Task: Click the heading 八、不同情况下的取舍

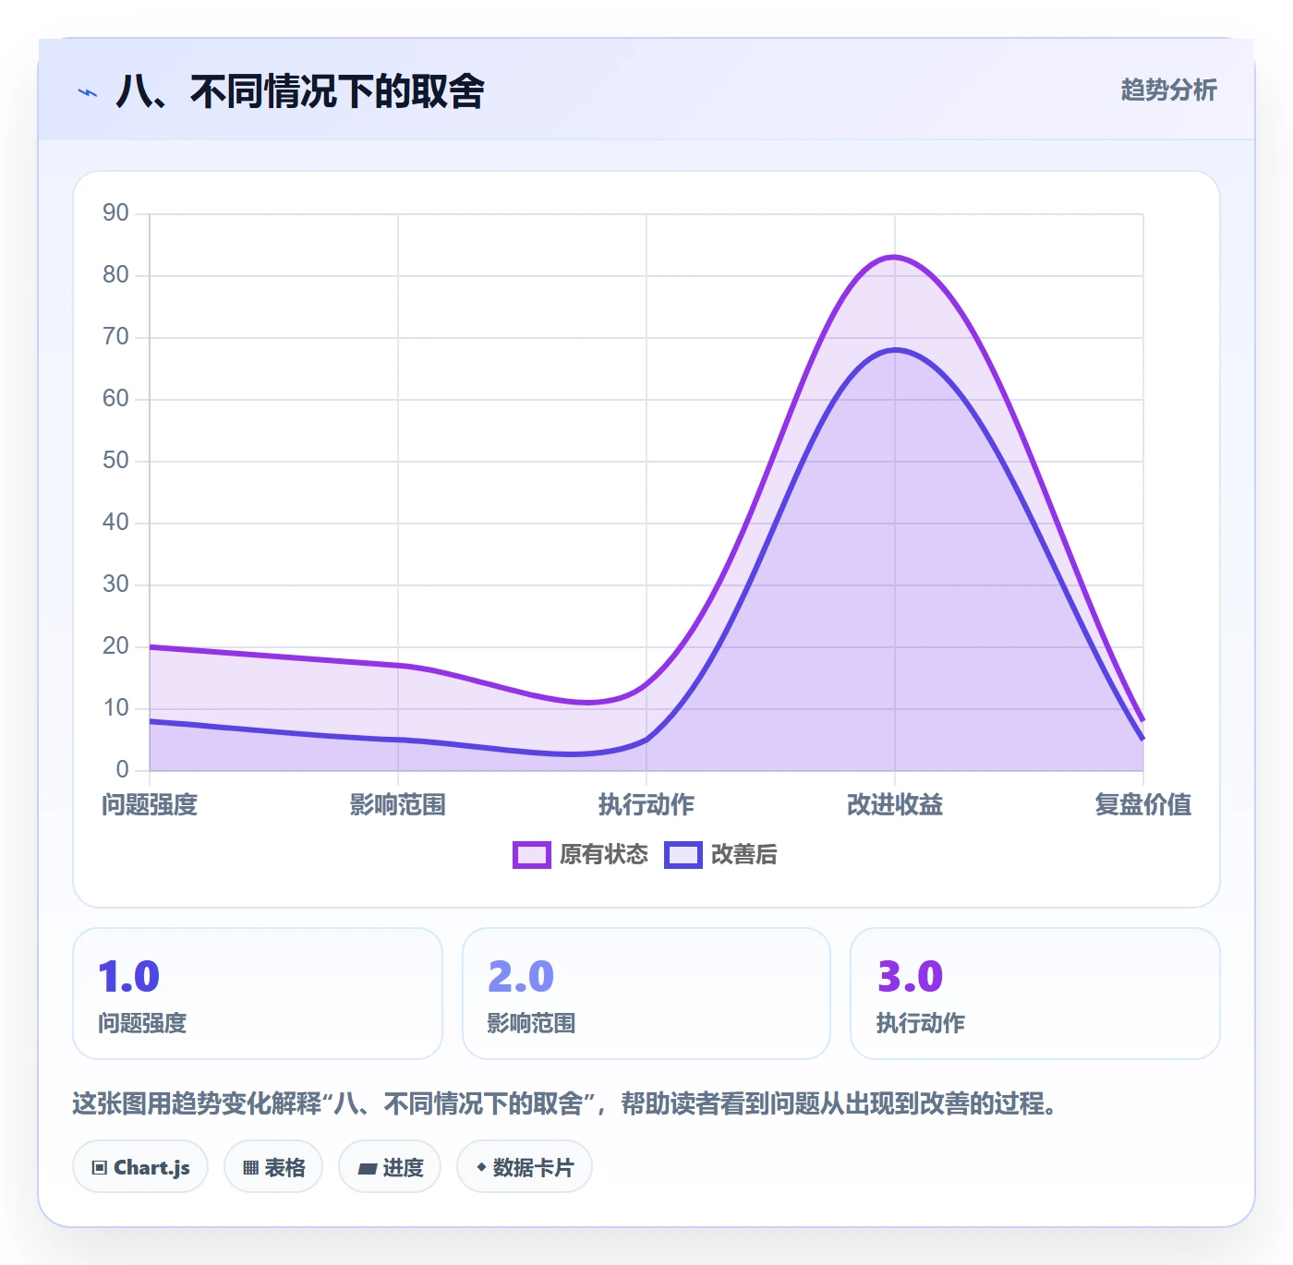Action: (x=300, y=91)
